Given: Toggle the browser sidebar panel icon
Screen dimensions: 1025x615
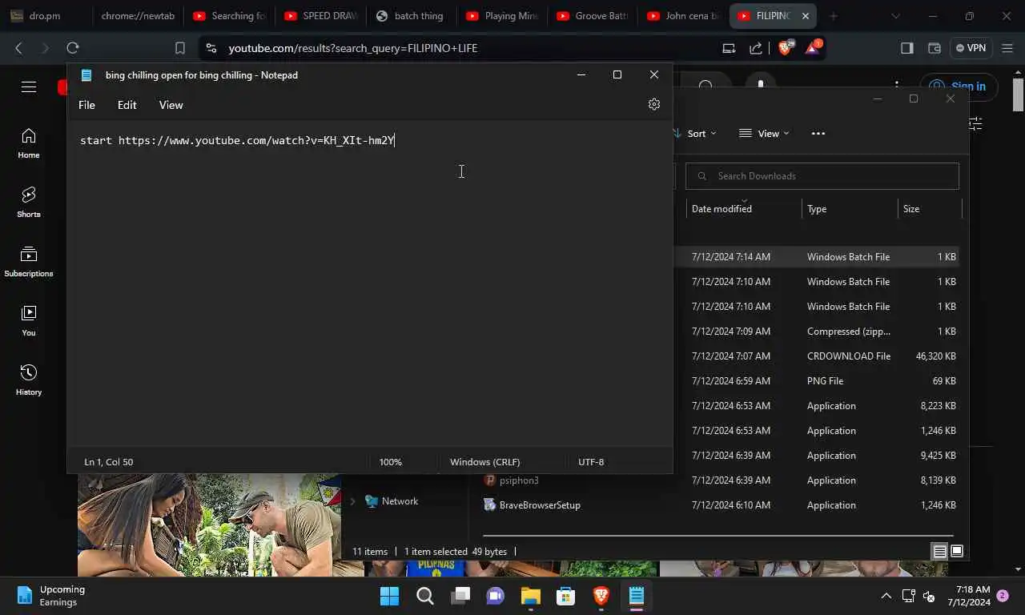Looking at the screenshot, I should point(907,48).
